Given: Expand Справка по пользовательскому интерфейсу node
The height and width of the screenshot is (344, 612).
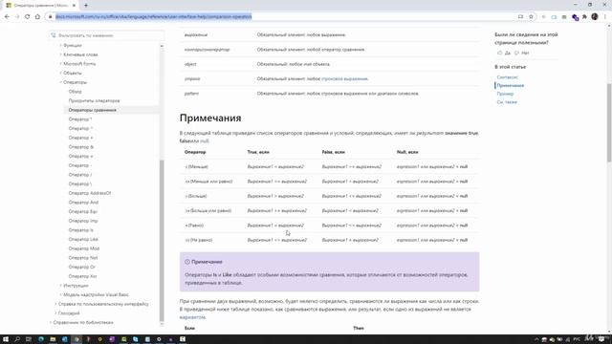Looking at the screenshot, I should [55, 304].
